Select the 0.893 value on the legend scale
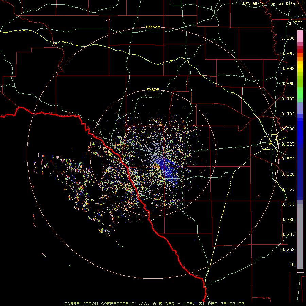Viewport: 306px width, 306px height. click(x=288, y=68)
